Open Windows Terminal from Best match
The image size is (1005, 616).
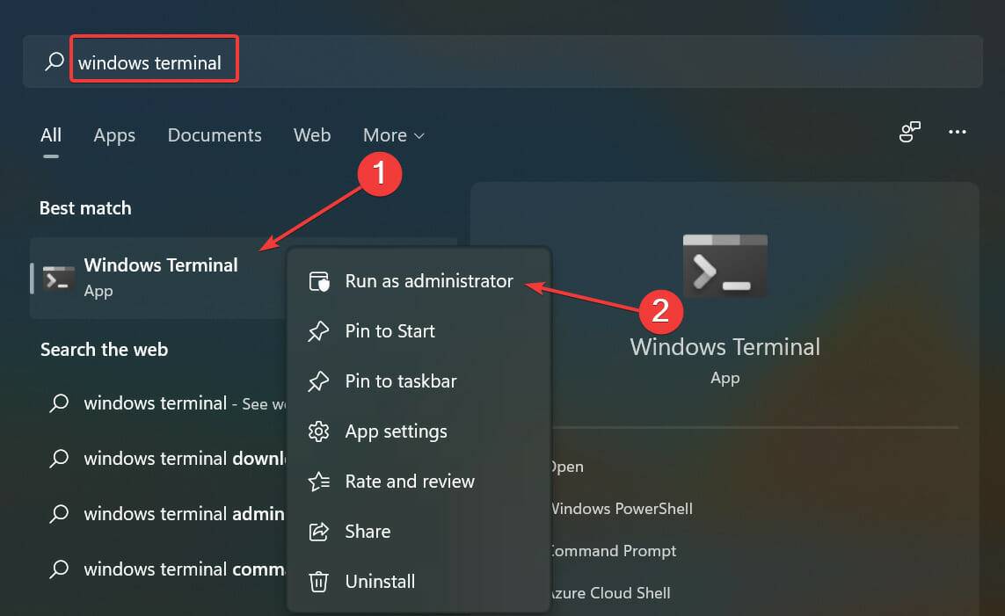[x=161, y=265]
